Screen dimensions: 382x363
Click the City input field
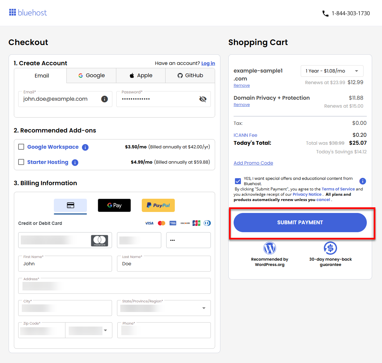pyautogui.click(x=65, y=308)
